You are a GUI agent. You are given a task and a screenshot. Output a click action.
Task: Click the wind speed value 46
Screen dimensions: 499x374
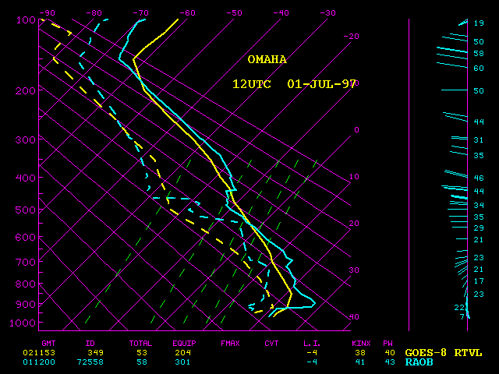coord(479,178)
